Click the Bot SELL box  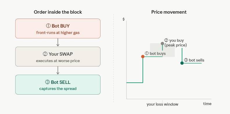[x=58, y=84]
